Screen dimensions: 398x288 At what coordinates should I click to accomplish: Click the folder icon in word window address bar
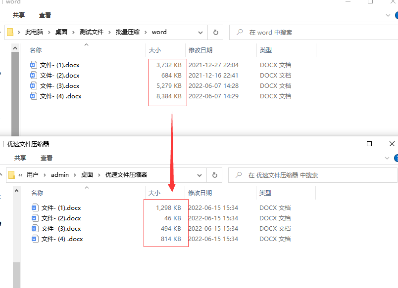pyautogui.click(x=10, y=32)
